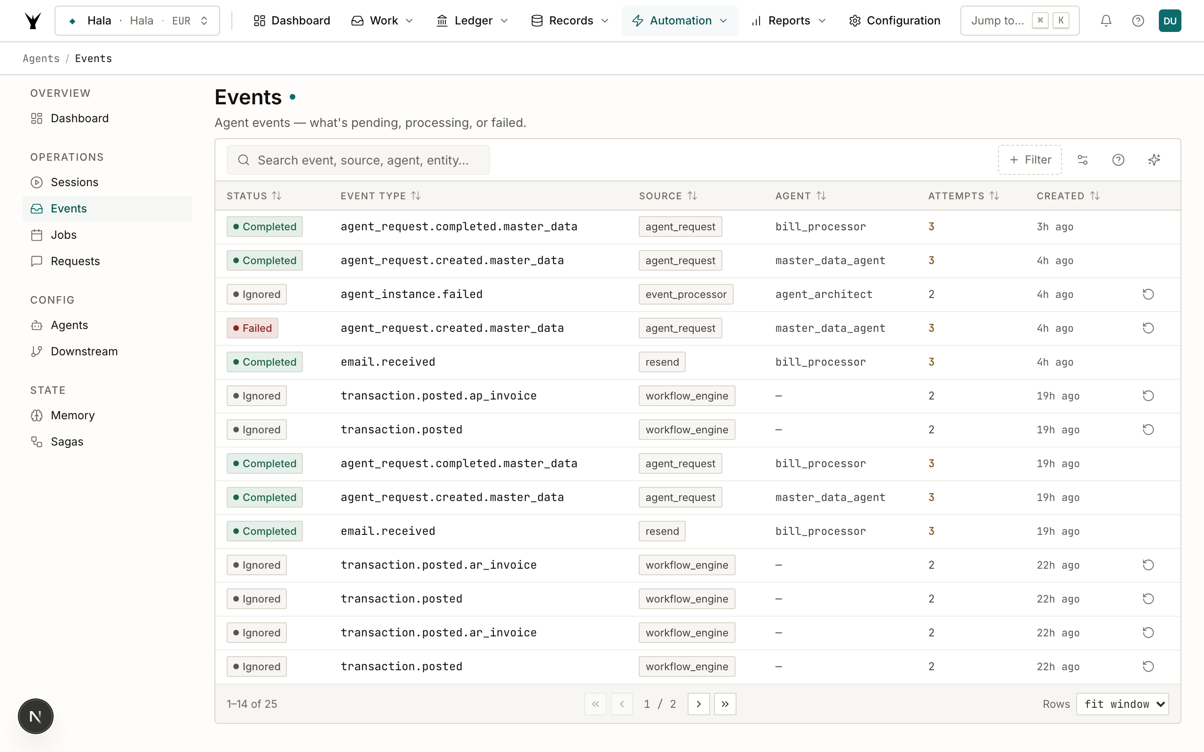
Task: Retry the agent_instance.failed event
Action: click(x=1149, y=294)
